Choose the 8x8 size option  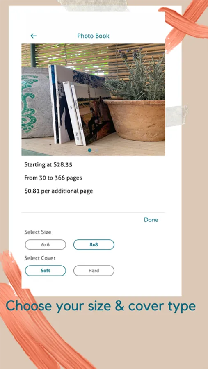tap(94, 245)
